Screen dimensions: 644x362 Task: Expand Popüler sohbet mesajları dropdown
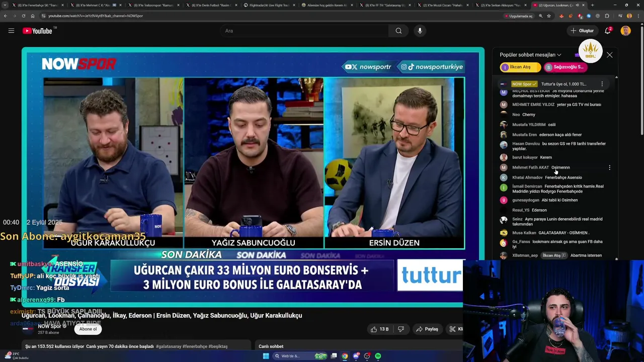(x=530, y=55)
